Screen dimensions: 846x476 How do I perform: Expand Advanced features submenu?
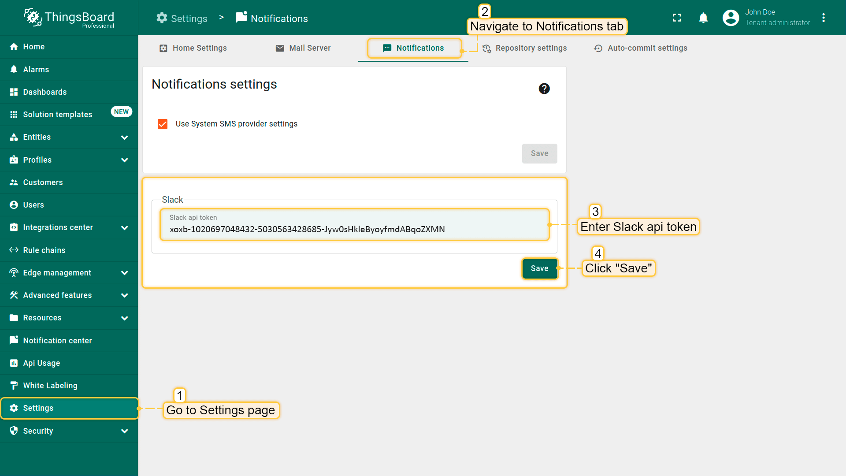tap(124, 295)
